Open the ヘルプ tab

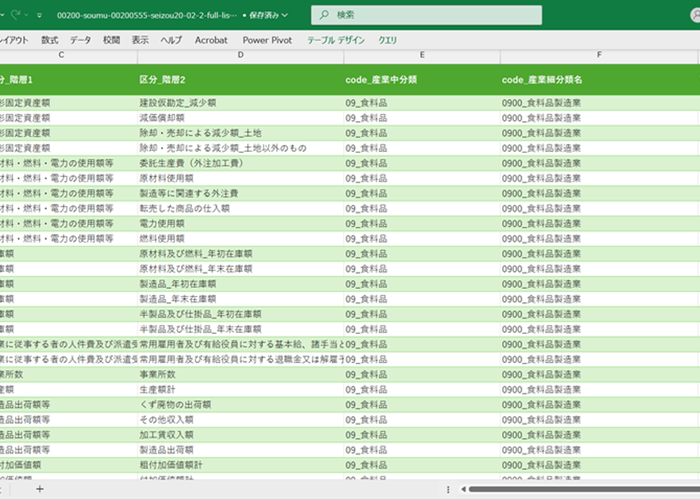click(x=171, y=40)
